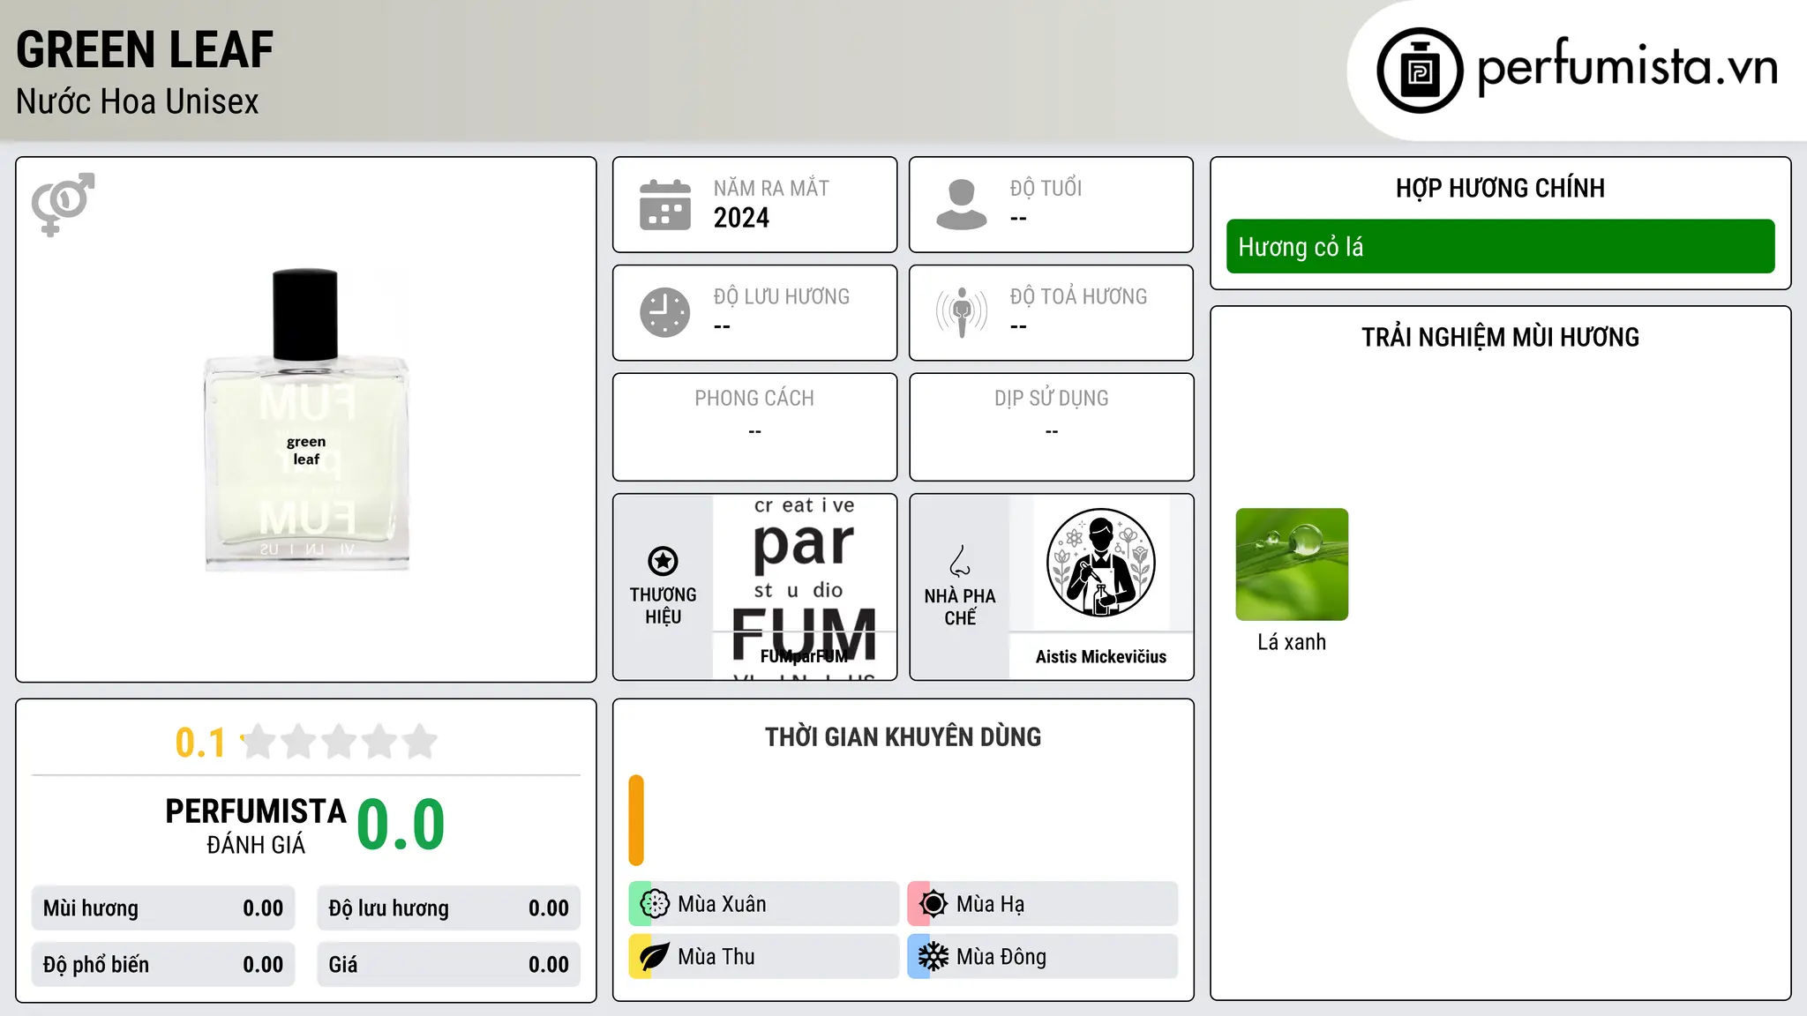Click the perfumista.vn perfume bottle logo icon
Viewport: 1807px width, 1016px height.
[1420, 71]
